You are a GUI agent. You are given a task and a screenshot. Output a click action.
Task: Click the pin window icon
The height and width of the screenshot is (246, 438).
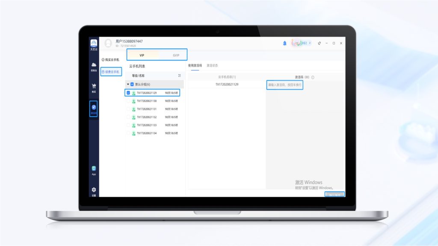[319, 43]
